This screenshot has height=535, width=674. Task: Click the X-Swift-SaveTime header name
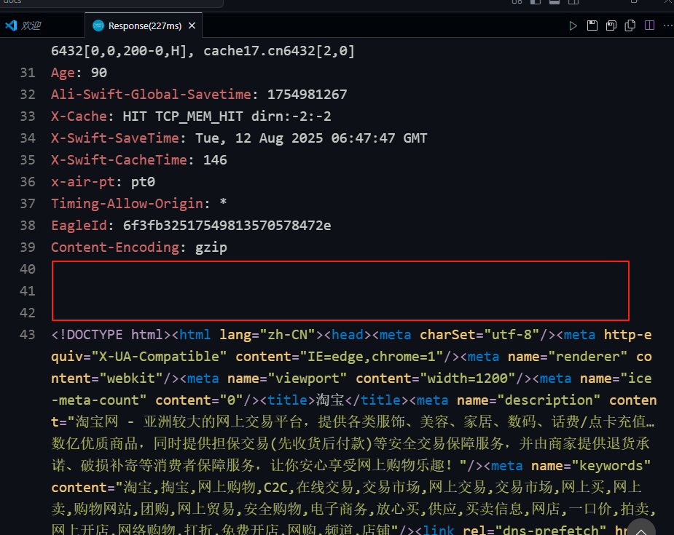pyautogui.click(x=115, y=138)
